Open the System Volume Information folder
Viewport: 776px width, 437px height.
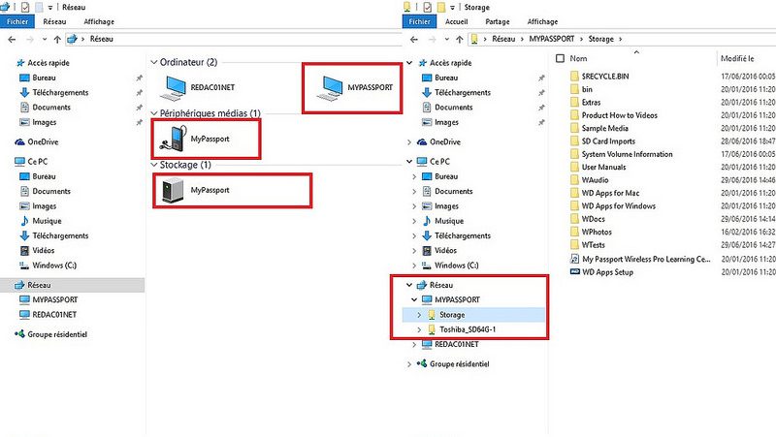point(621,154)
